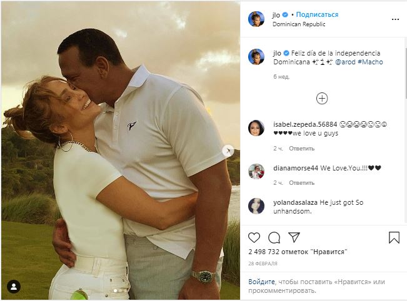Show tagged people in photo
Viewport: 407px width, 301px height.
(x=13, y=287)
